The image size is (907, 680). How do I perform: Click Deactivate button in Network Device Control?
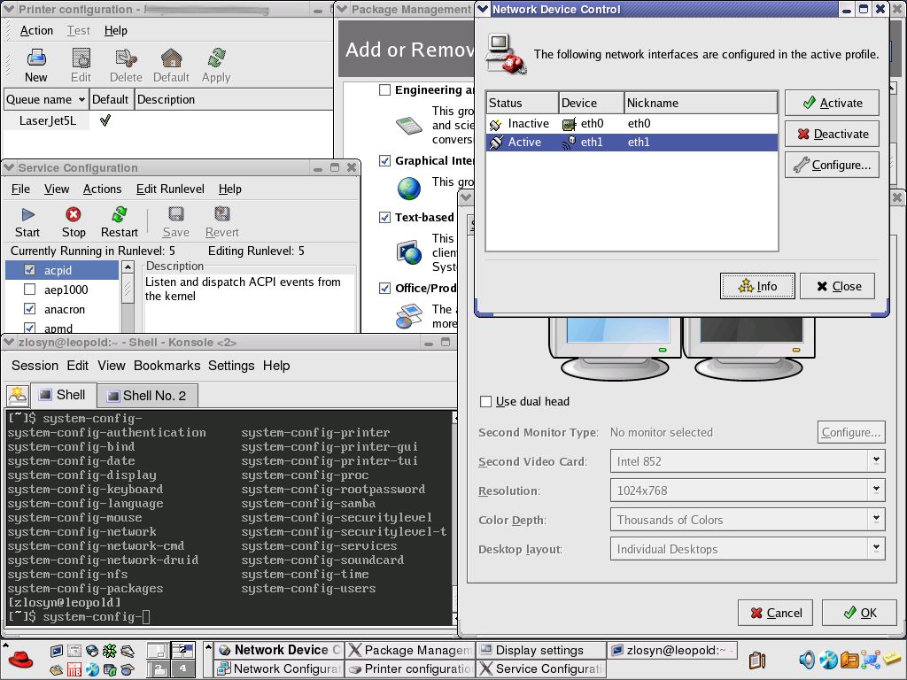pyautogui.click(x=832, y=135)
